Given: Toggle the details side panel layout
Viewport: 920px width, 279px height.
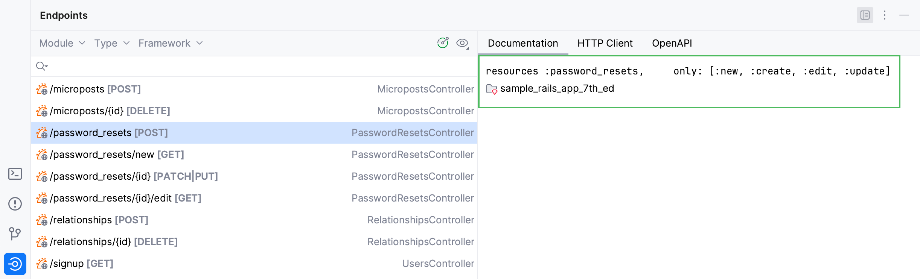Looking at the screenshot, I should pyautogui.click(x=865, y=15).
